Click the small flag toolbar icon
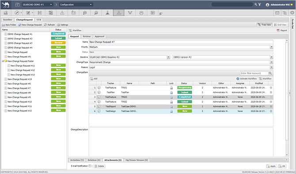This screenshot has width=296, height=174. click(x=161, y=14)
